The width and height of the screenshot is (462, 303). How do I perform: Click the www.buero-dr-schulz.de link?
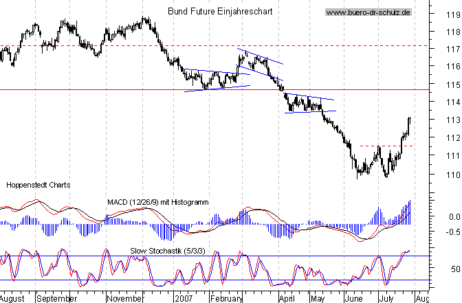368,12
